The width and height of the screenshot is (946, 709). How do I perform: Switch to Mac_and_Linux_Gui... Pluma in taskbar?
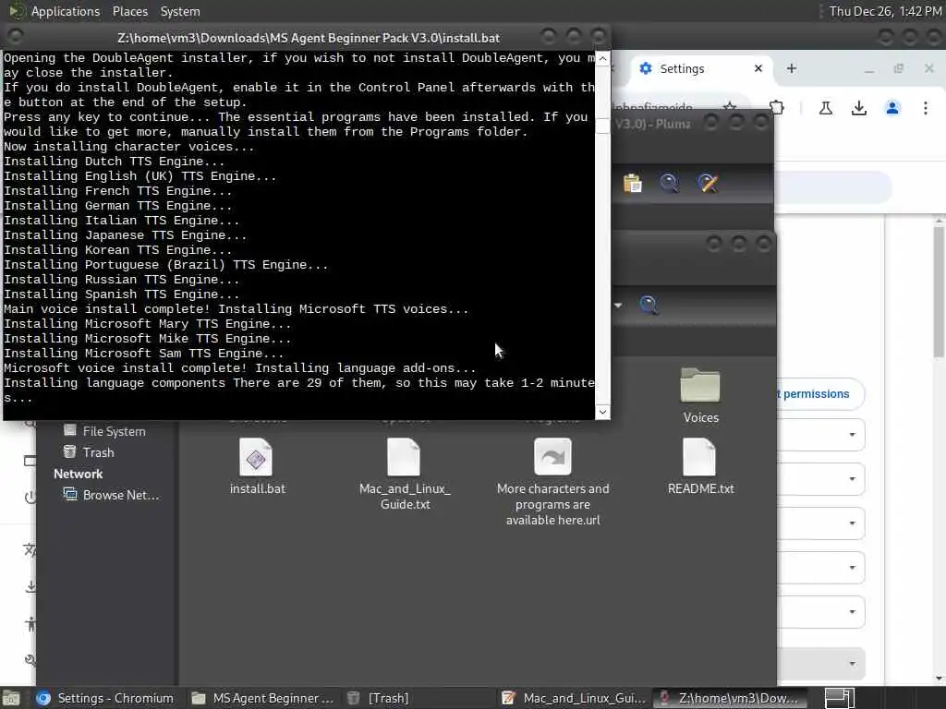click(574, 698)
